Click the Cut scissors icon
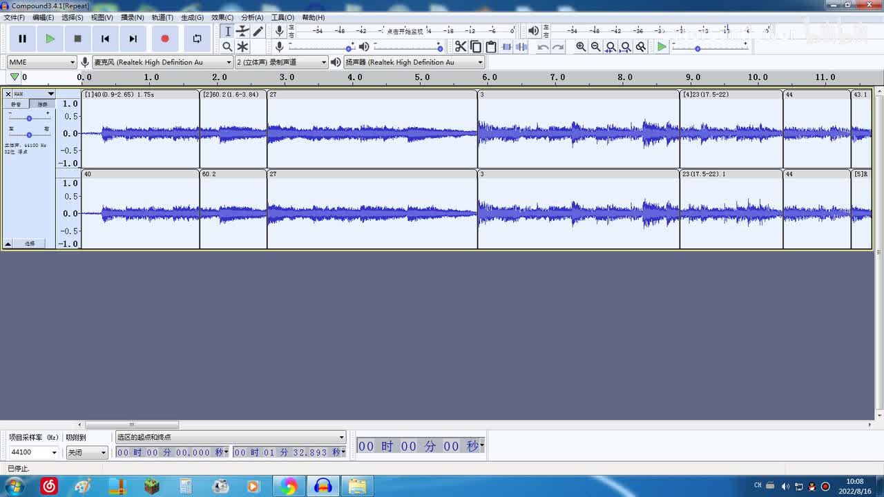The image size is (884, 497). [x=461, y=46]
